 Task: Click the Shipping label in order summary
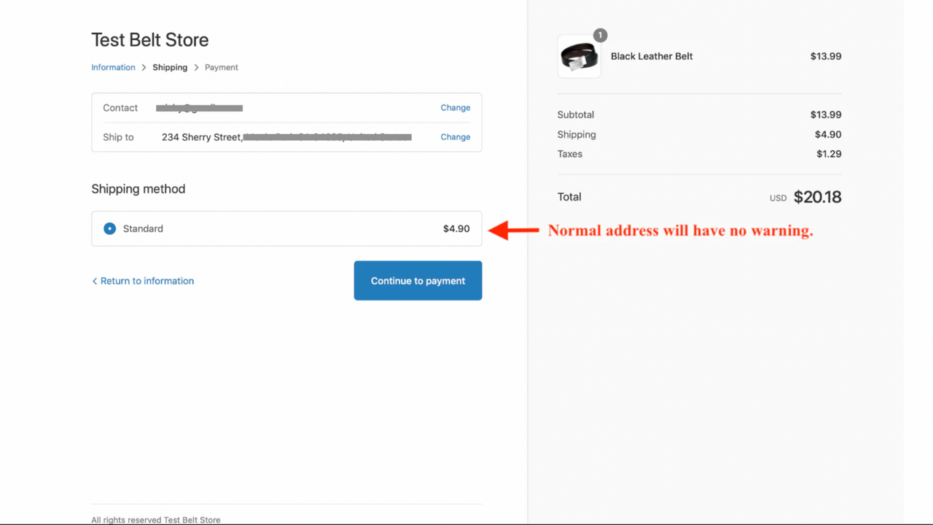pyautogui.click(x=577, y=134)
